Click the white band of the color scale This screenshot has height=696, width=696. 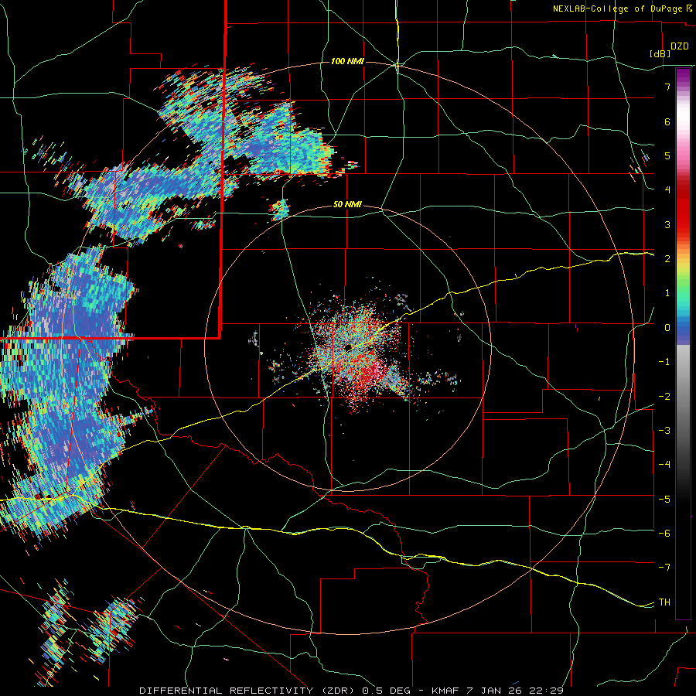pos(683,116)
